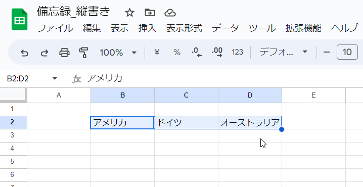Decrease font size with minus button

tap(327, 52)
